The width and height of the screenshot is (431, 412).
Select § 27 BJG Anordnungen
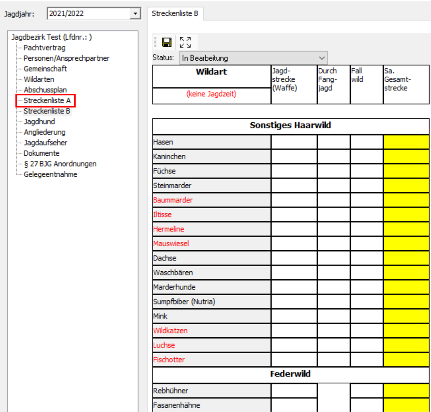60,164
